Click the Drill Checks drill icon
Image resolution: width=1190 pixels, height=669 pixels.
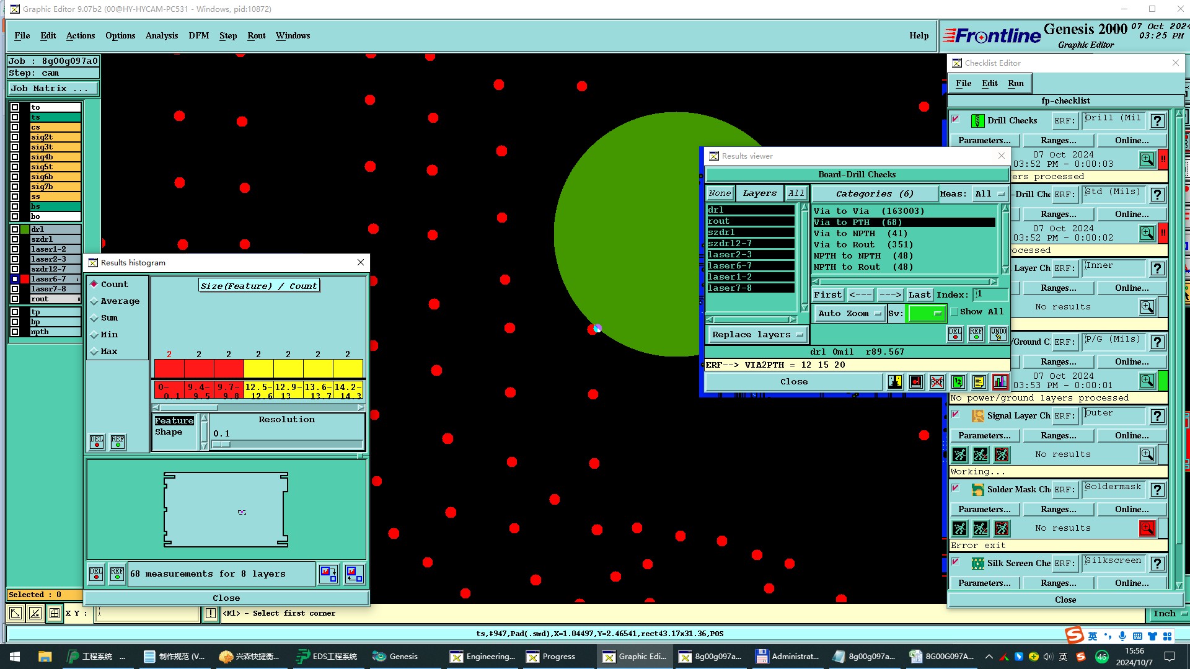[x=977, y=121]
